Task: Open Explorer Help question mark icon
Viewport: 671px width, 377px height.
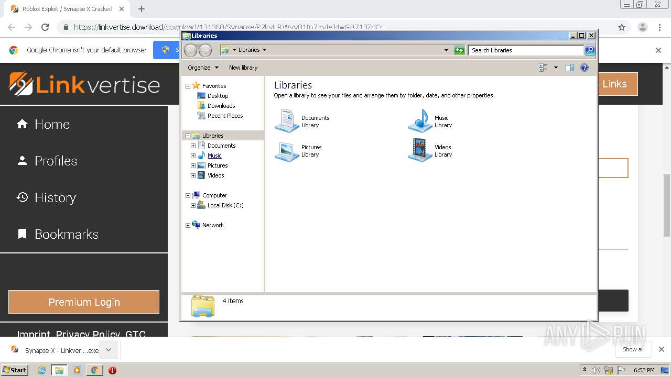Action: [x=585, y=68]
